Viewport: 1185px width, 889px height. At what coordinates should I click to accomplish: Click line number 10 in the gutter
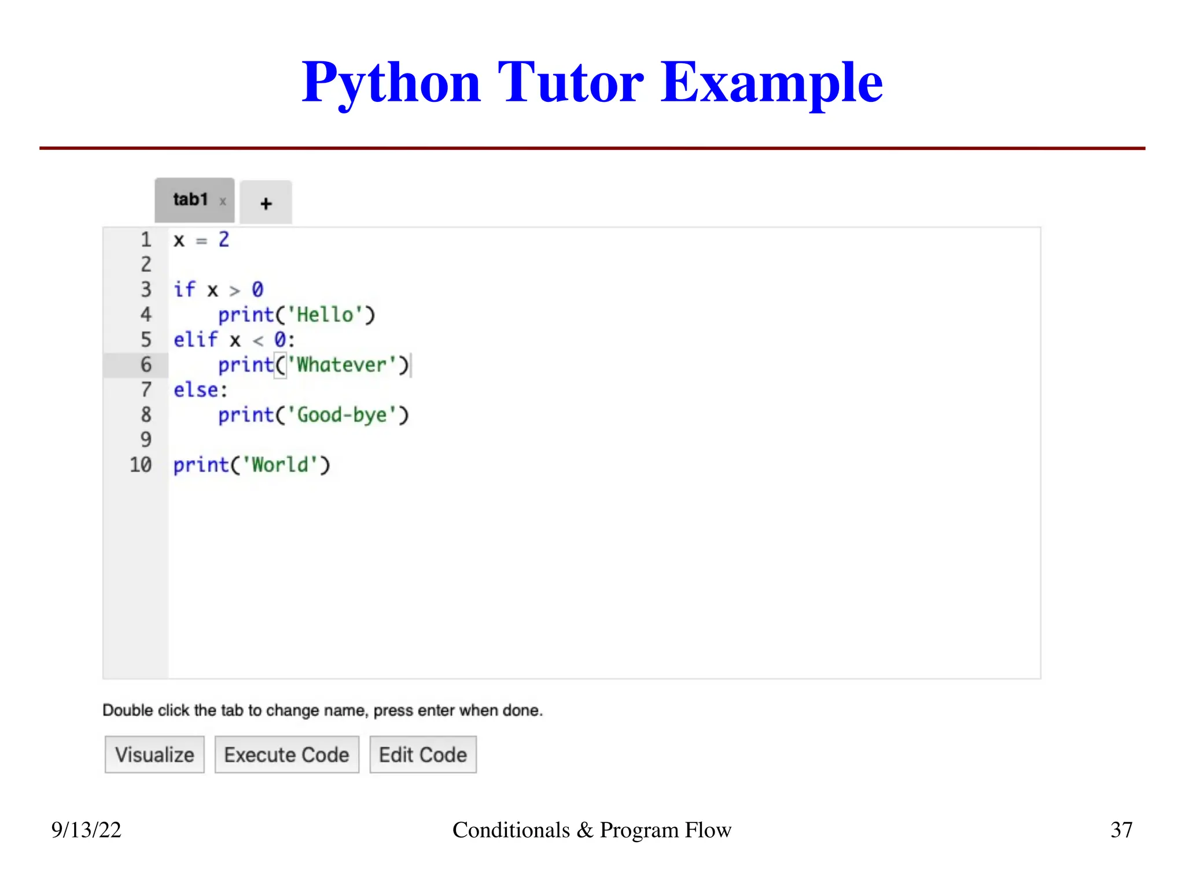coord(141,465)
